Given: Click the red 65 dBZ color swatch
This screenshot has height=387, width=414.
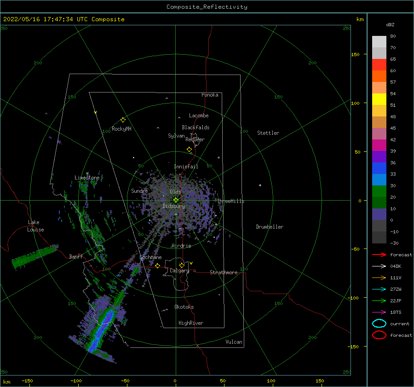Looking at the screenshot, I should tap(379, 64).
